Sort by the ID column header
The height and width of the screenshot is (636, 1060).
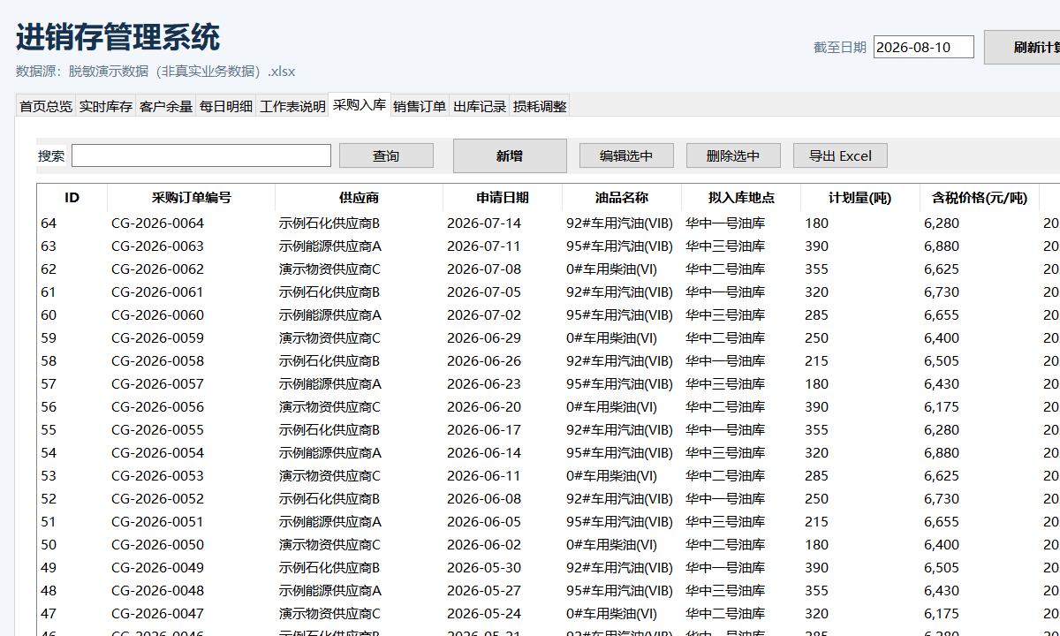click(72, 197)
